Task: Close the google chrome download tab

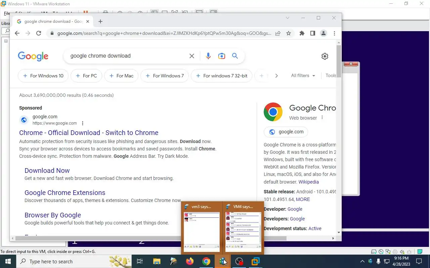Action: point(88,21)
